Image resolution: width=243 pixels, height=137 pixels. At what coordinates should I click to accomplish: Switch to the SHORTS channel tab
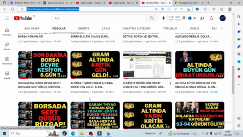pyautogui.click(x=84, y=29)
